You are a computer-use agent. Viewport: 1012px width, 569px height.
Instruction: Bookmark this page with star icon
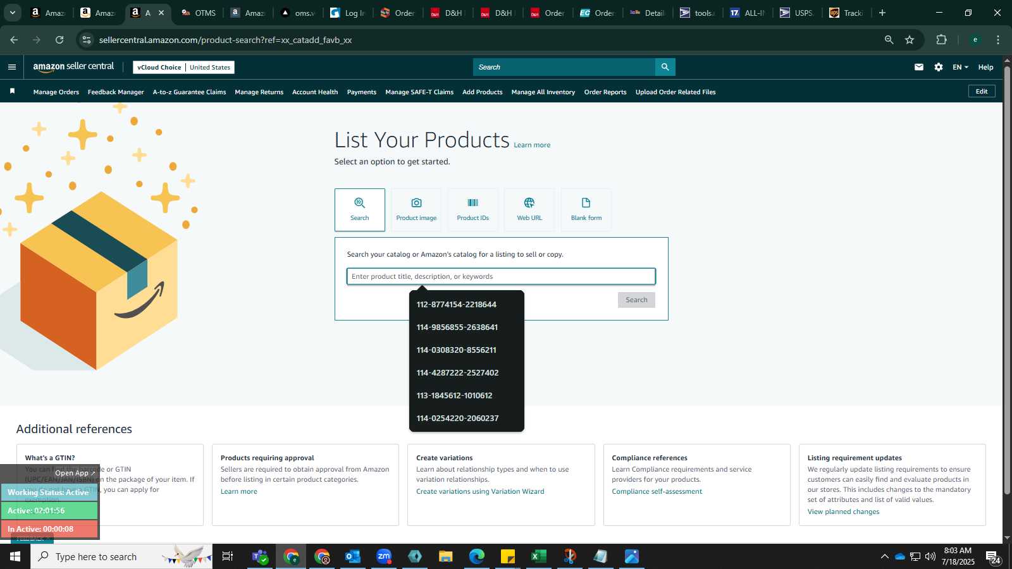(x=910, y=40)
